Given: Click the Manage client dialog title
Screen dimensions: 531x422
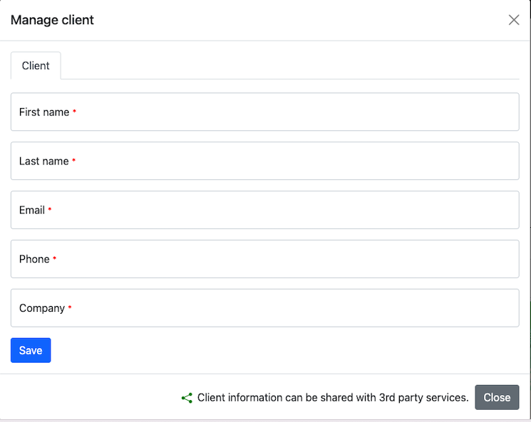Looking at the screenshot, I should 52,20.
